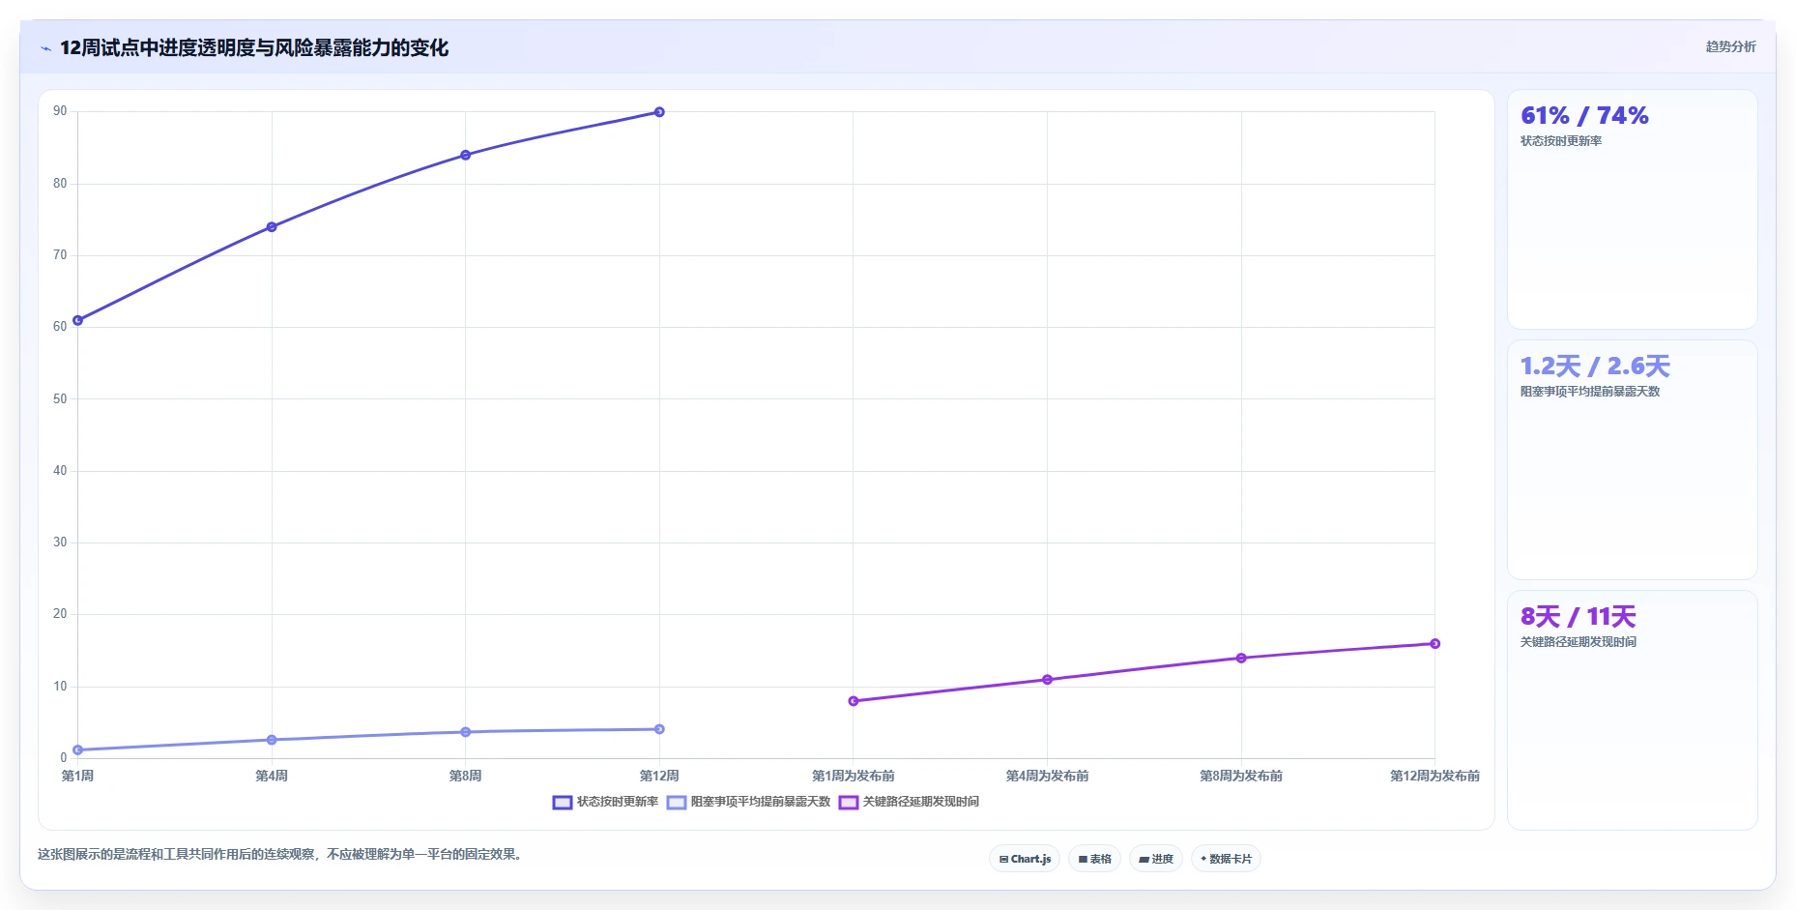
Task: Click the 趋势分析 label in header
Action: point(1730,46)
